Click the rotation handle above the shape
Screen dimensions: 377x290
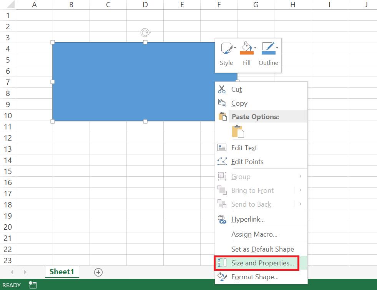click(145, 33)
